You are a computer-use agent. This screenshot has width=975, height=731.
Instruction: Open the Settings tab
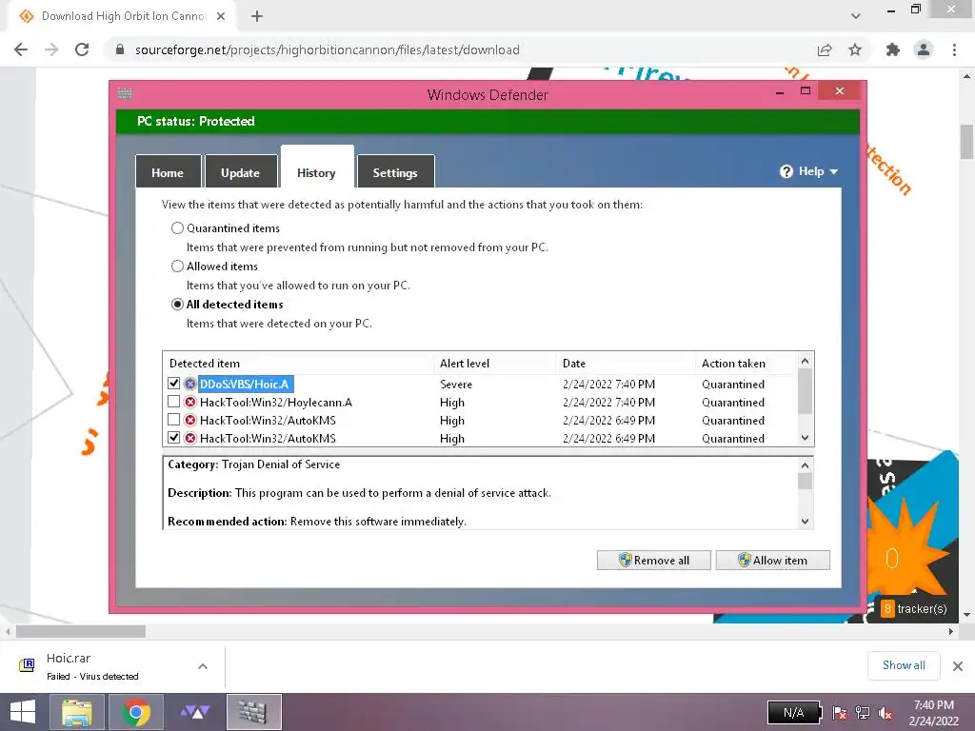click(395, 171)
